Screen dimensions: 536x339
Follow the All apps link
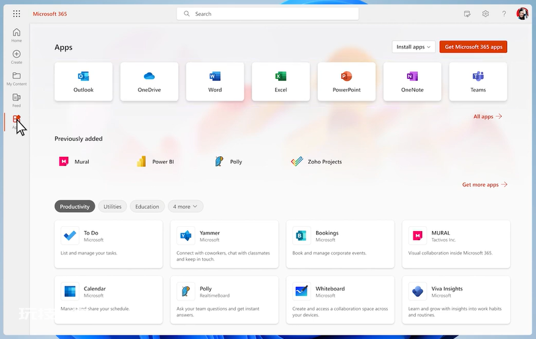pyautogui.click(x=488, y=116)
